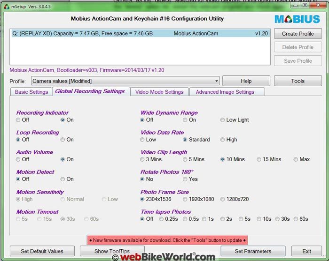Open the Video Mode Settings tab
Screen dimensions: 329x261
coord(159,92)
